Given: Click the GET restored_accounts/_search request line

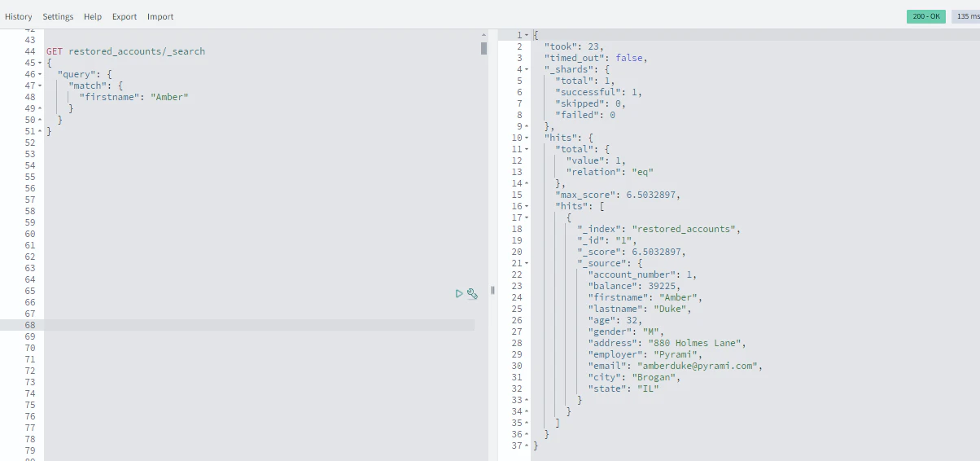Looking at the screenshot, I should pyautogui.click(x=125, y=51).
